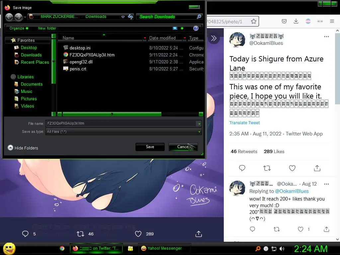Select the opengl32.dll file
The height and width of the screenshot is (255, 340).
point(81,62)
